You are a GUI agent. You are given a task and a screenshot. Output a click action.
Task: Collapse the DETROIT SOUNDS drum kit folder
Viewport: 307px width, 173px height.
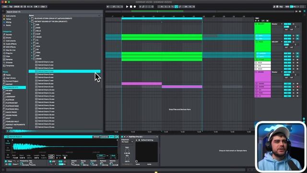30,22
